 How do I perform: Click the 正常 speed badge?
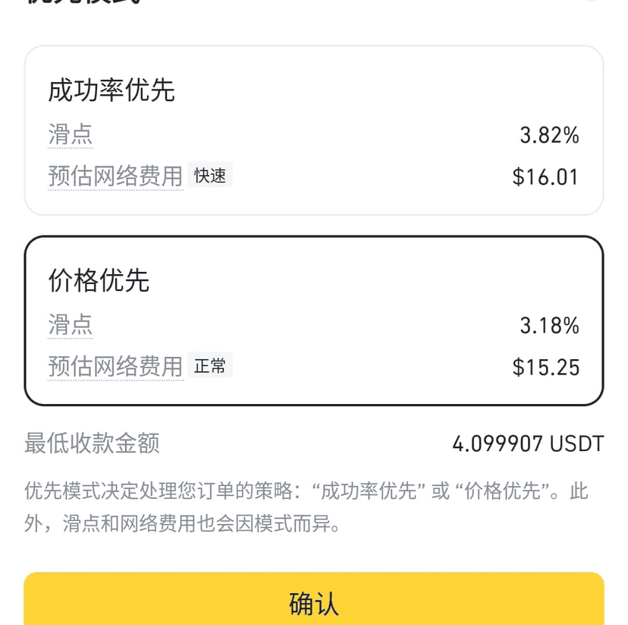(x=210, y=365)
